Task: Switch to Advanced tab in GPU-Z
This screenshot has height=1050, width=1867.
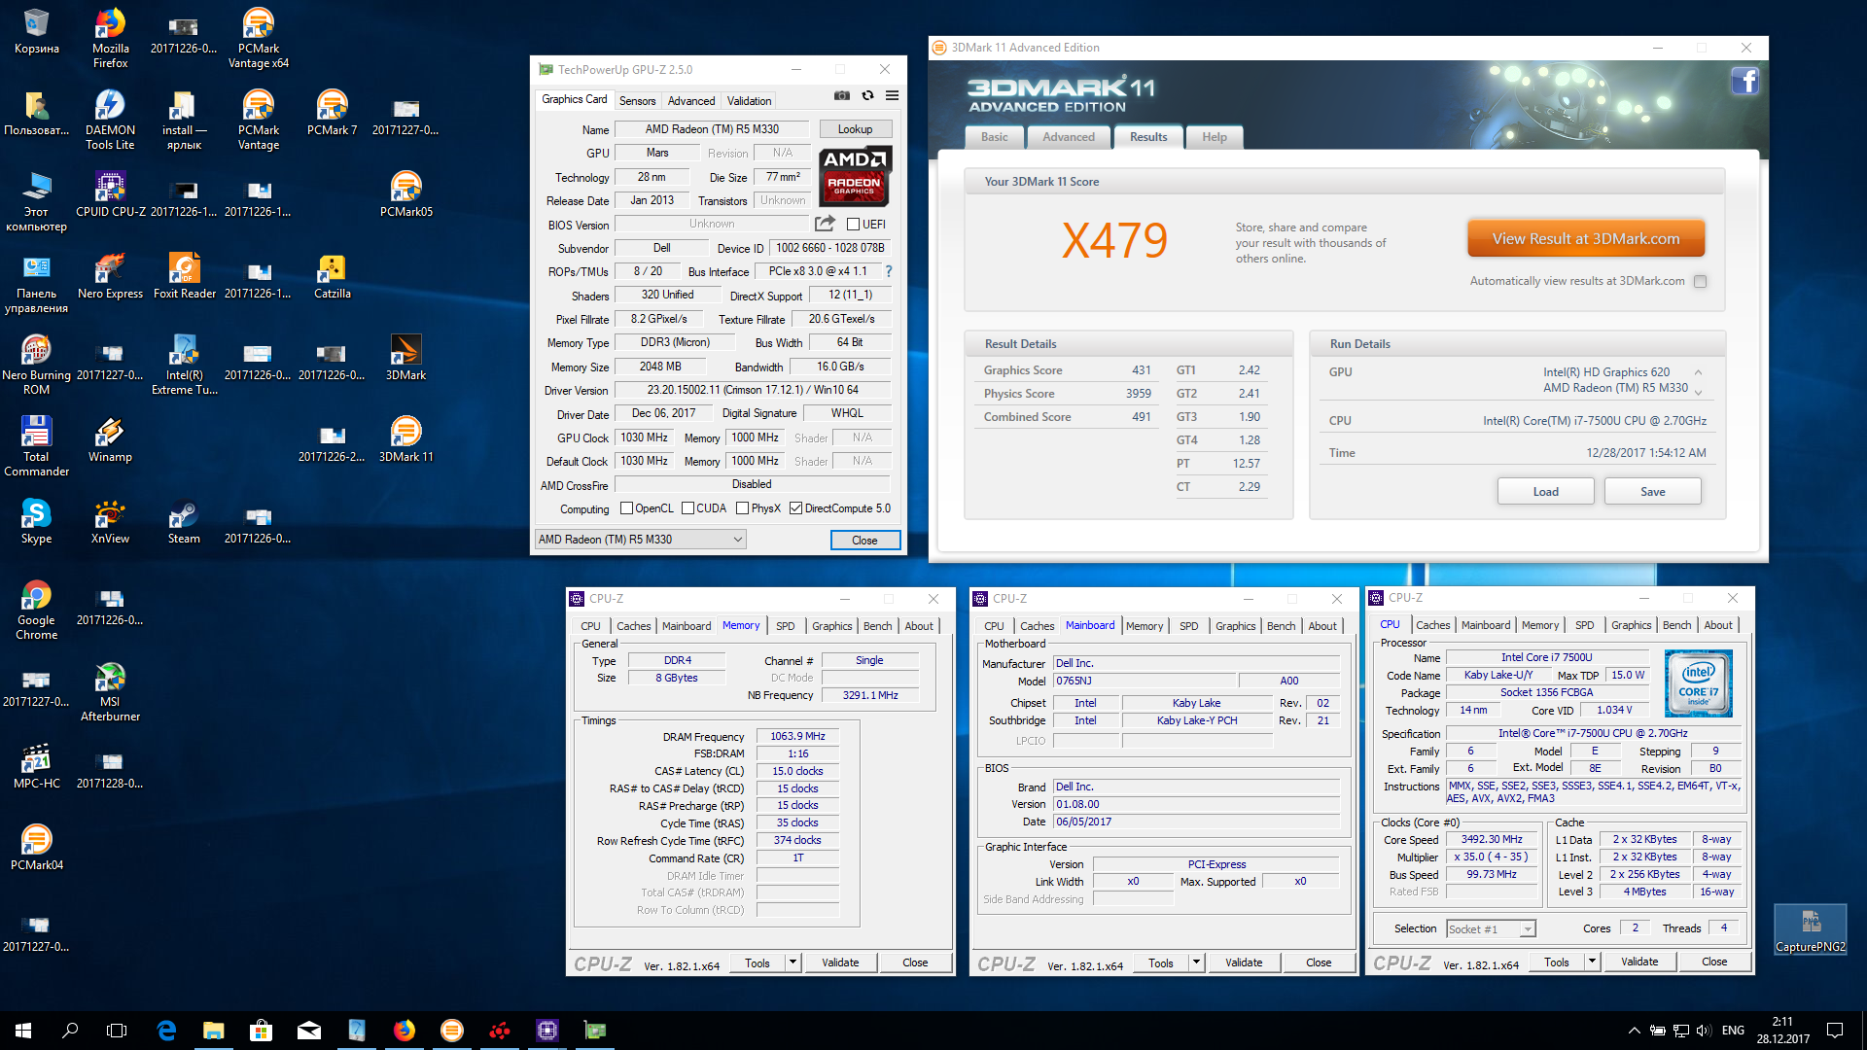Action: [691, 101]
